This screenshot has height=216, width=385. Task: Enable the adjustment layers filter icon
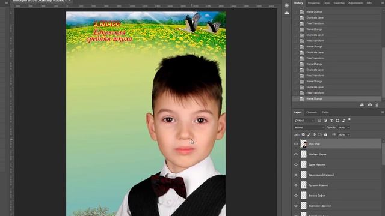(325, 121)
